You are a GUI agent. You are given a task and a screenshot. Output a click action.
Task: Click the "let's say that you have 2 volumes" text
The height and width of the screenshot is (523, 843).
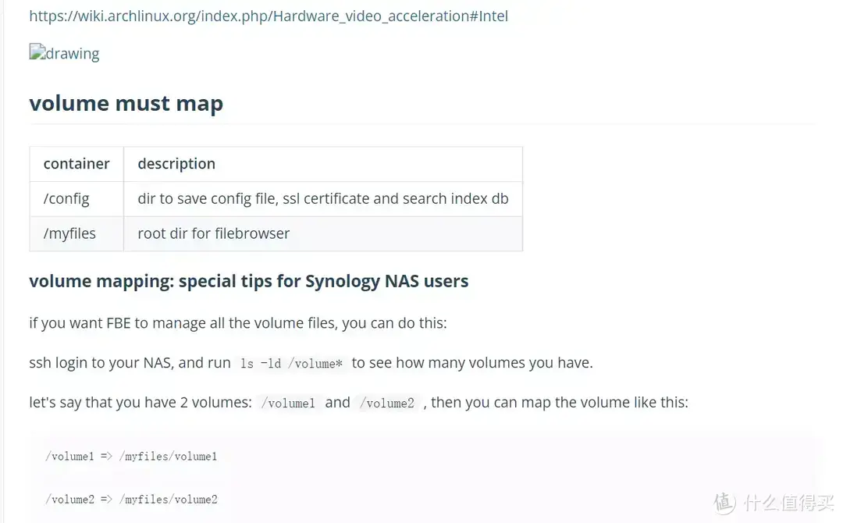click(140, 403)
